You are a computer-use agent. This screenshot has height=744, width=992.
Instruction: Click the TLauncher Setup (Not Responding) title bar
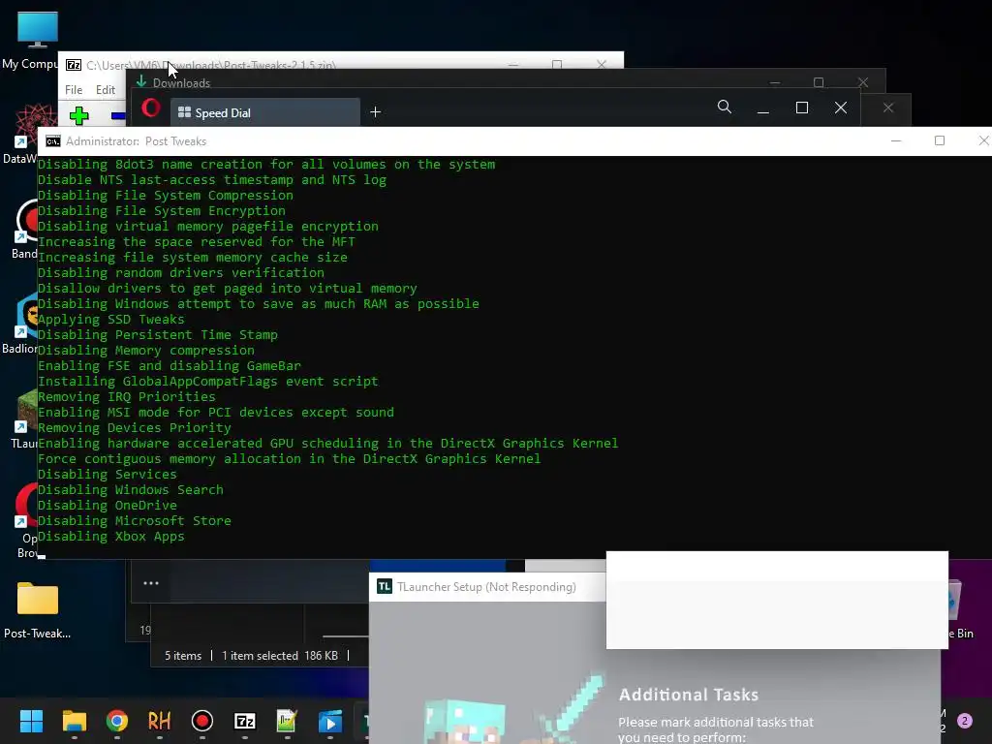(x=486, y=586)
